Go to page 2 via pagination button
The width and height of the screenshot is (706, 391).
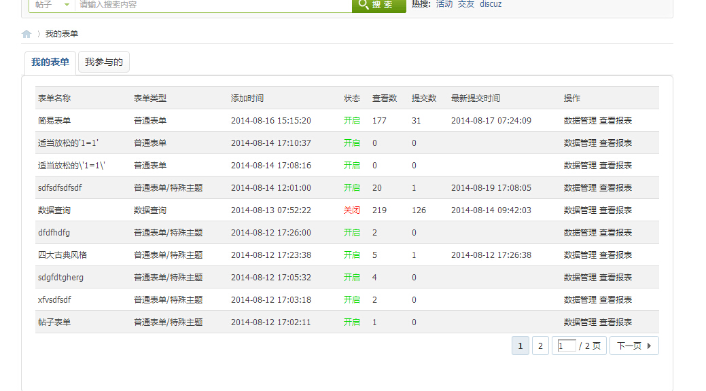(x=540, y=345)
